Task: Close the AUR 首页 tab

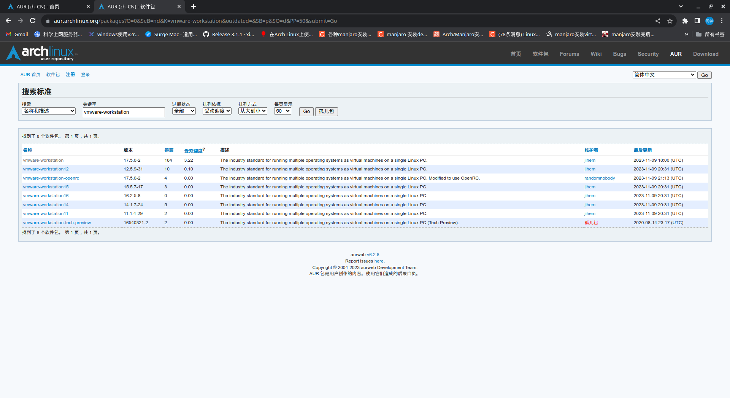Action: [88, 6]
